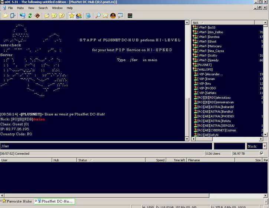Click the Reconnect green arrows icon
The width and height of the screenshot is (269, 208).
[30, 16]
